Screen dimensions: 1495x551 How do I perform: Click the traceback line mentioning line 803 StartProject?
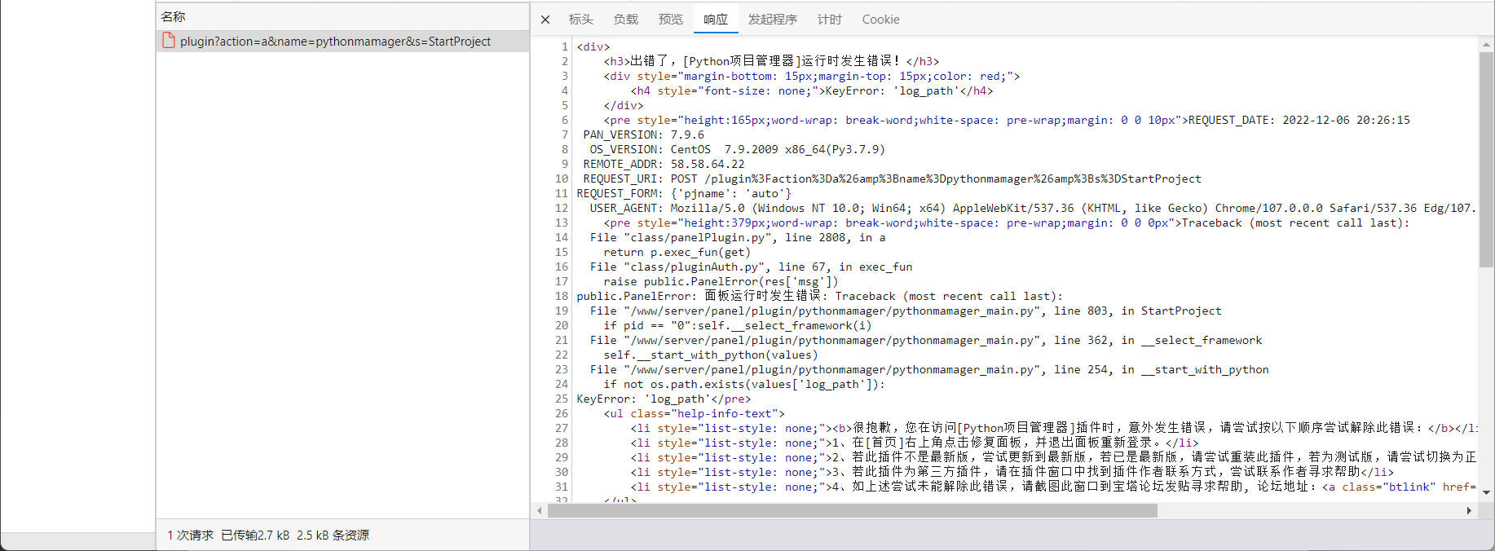click(x=906, y=311)
